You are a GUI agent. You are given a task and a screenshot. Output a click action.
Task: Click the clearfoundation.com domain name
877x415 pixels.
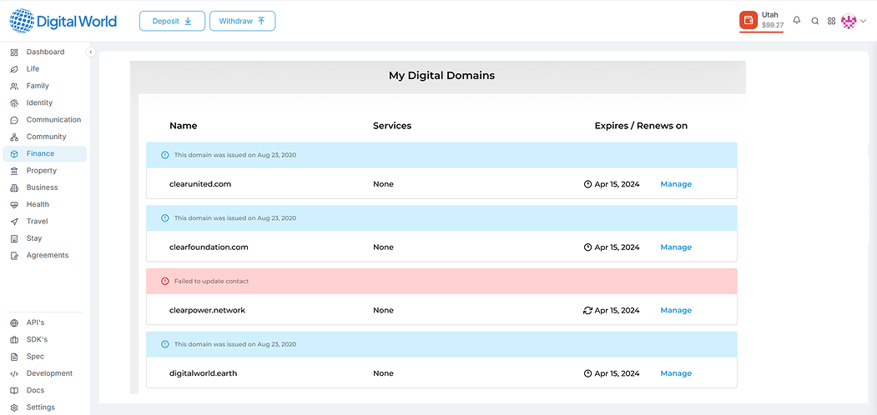point(209,247)
